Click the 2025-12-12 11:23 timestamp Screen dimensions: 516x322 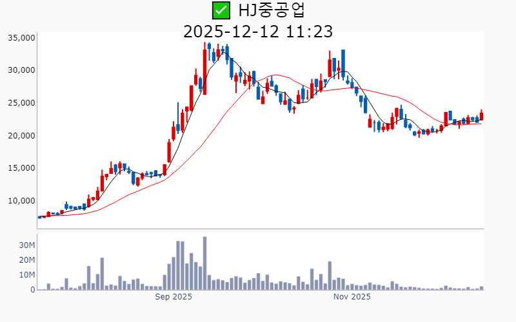[x=257, y=32]
